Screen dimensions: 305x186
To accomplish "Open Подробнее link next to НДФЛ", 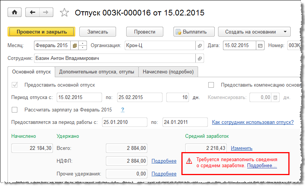I will pos(164,161).
